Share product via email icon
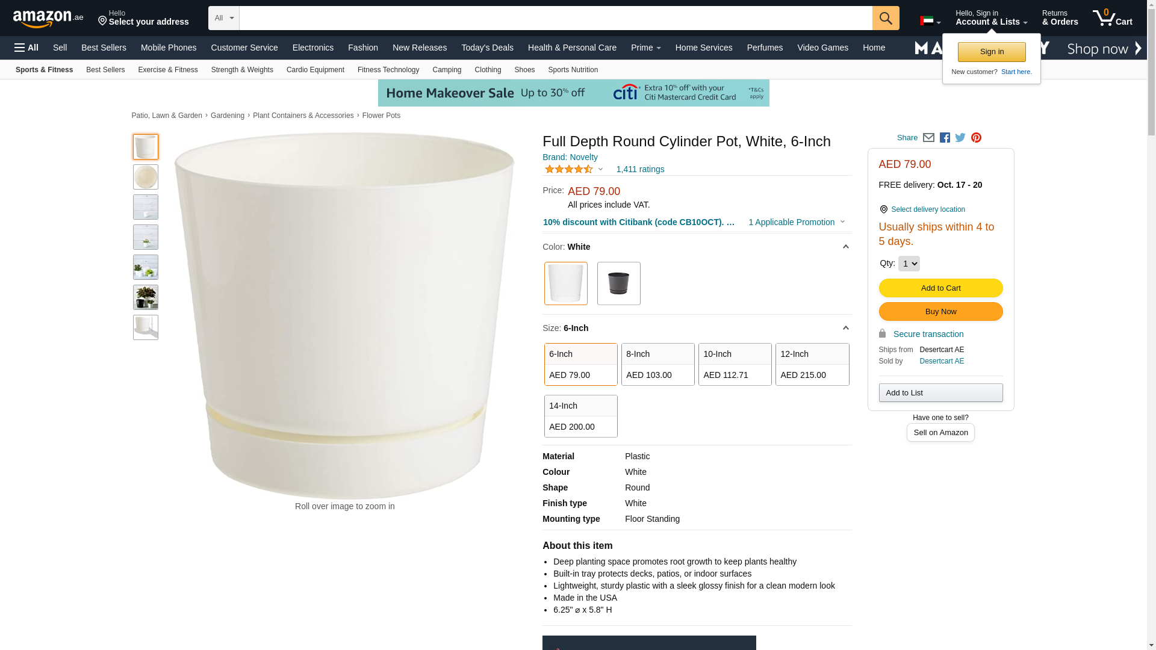Viewport: 1156px width, 650px height. (x=928, y=138)
